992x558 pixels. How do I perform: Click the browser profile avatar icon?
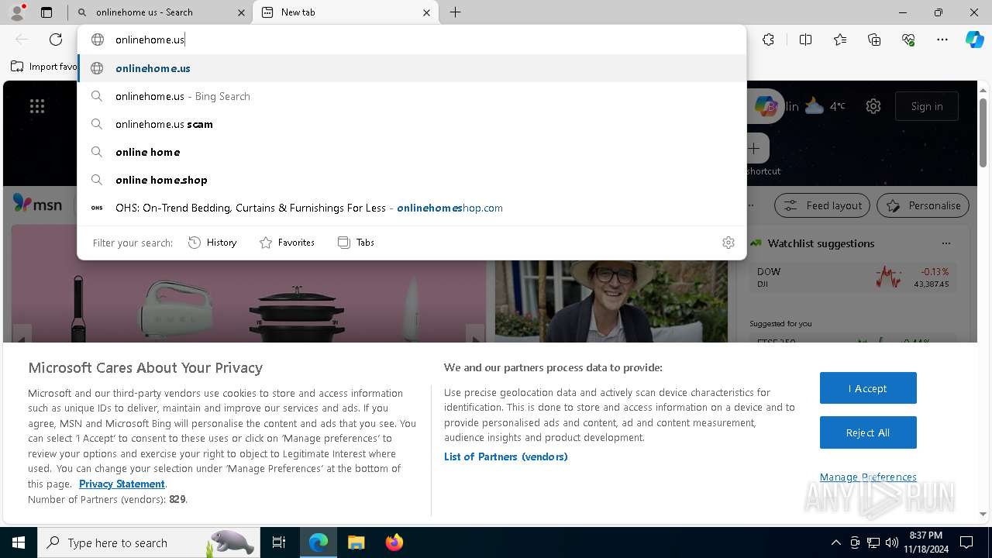(17, 12)
